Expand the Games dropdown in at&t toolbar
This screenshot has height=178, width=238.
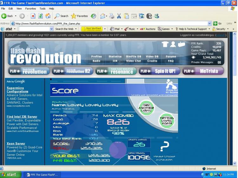172,29
